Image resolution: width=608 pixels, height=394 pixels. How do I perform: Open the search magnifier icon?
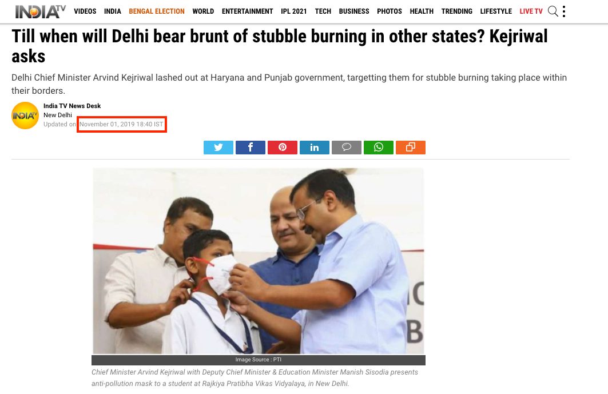pos(553,11)
